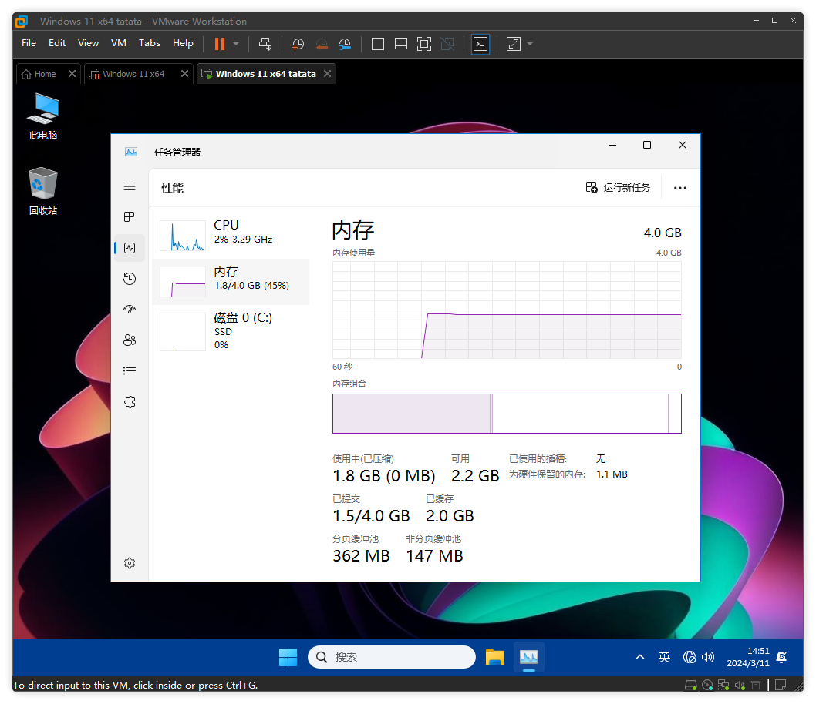Open the VM menu in VMware

tap(118, 43)
